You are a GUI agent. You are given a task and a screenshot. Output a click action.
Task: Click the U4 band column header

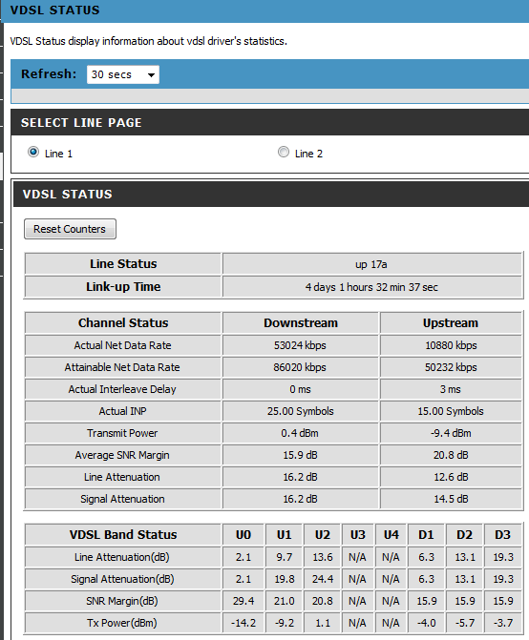pos(391,535)
